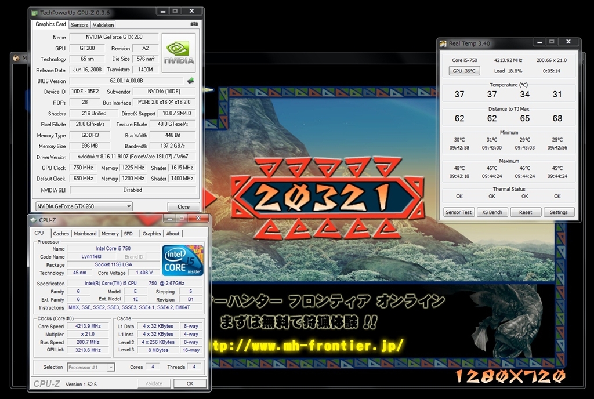This screenshot has width=594, height=399.
Task: Minimize the CPU-Z window
Action: (x=170, y=219)
